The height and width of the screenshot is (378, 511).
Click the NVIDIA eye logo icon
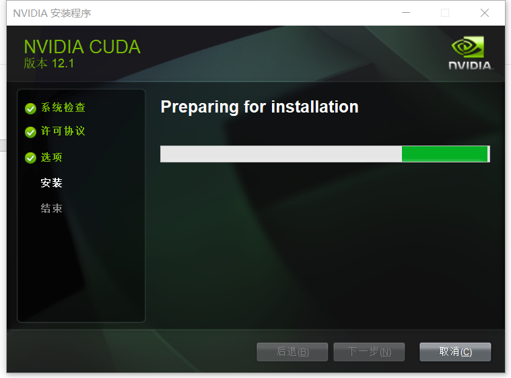tap(468, 47)
